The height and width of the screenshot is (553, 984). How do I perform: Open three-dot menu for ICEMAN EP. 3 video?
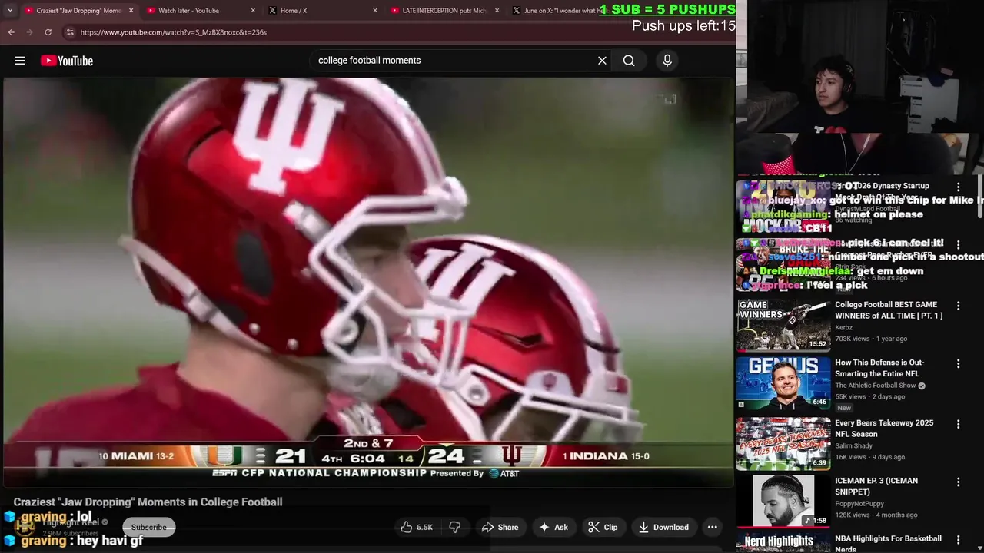click(958, 482)
